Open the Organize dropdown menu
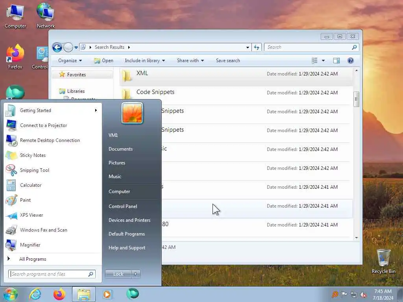 (70, 61)
